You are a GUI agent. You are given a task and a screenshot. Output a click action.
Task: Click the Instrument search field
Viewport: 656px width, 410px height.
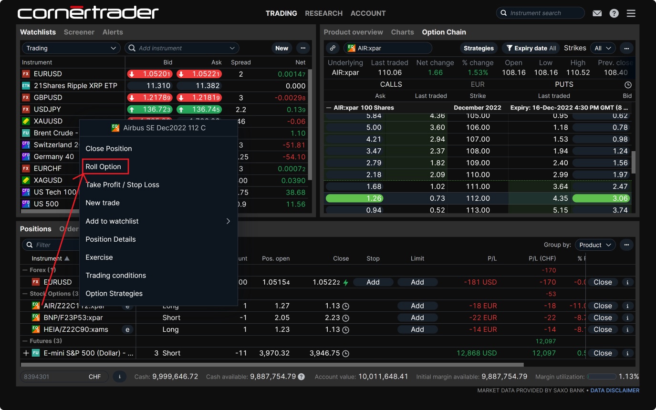coord(541,13)
